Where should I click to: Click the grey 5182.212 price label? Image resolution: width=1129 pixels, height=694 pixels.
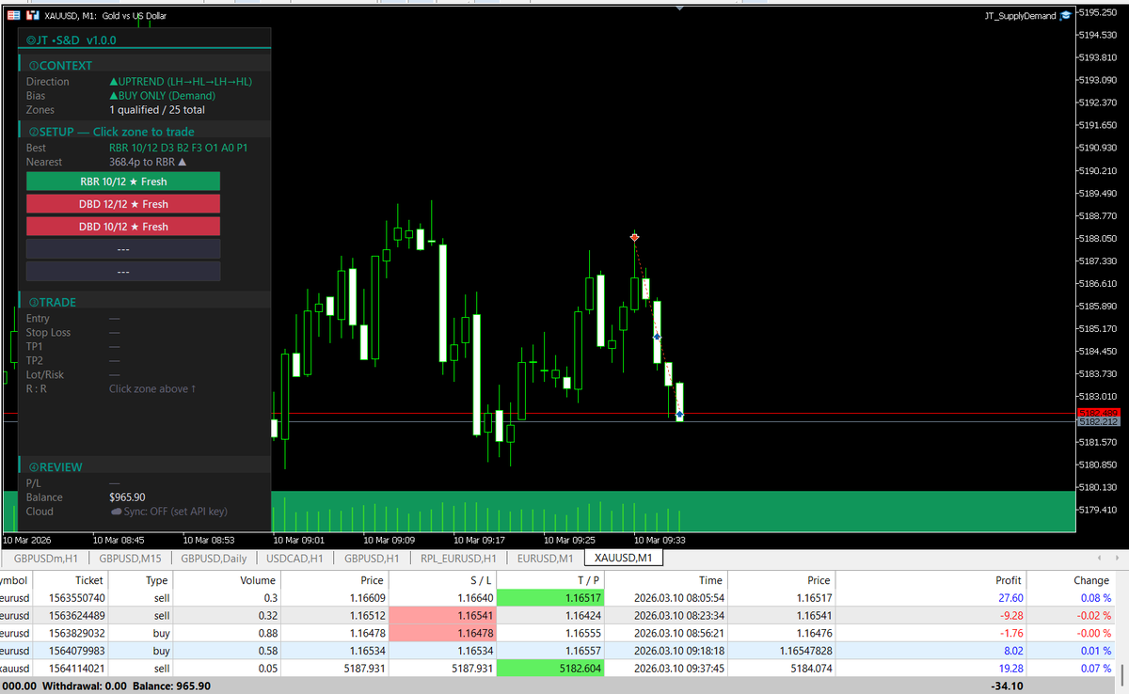tap(1099, 422)
